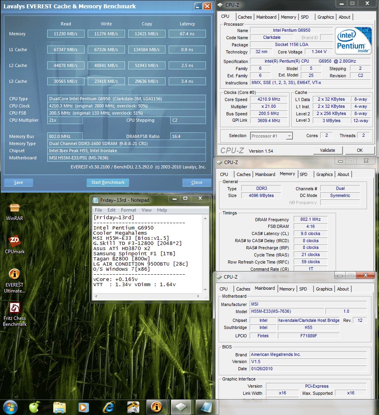Image resolution: width=379 pixels, height=415 pixels.
Task: Click the Intel Pentium inside logo
Action: 354,41
